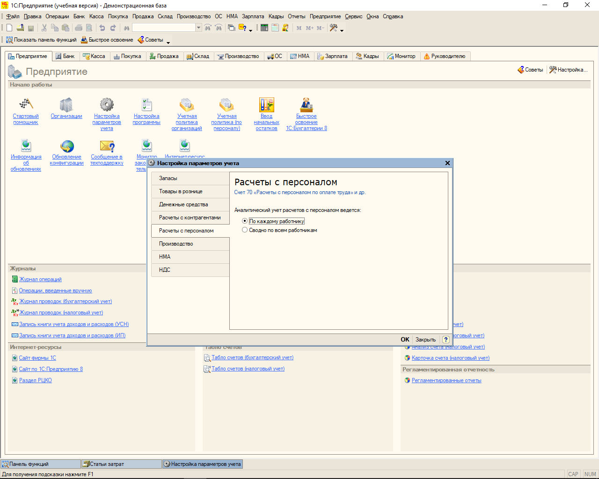Click the Windows list toolbar icon
Viewport: 599px width, 479px height.
click(x=232, y=28)
